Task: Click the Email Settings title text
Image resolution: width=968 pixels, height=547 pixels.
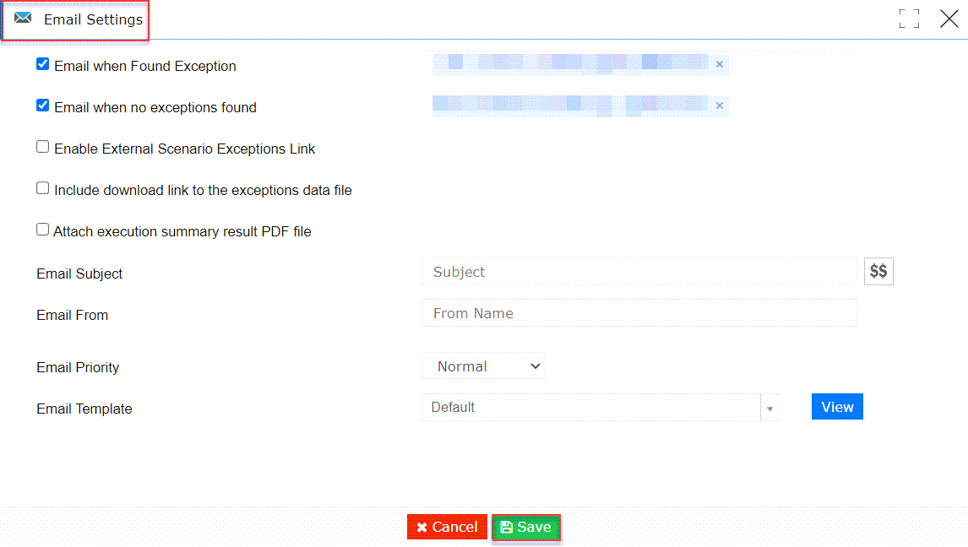Action: [93, 19]
